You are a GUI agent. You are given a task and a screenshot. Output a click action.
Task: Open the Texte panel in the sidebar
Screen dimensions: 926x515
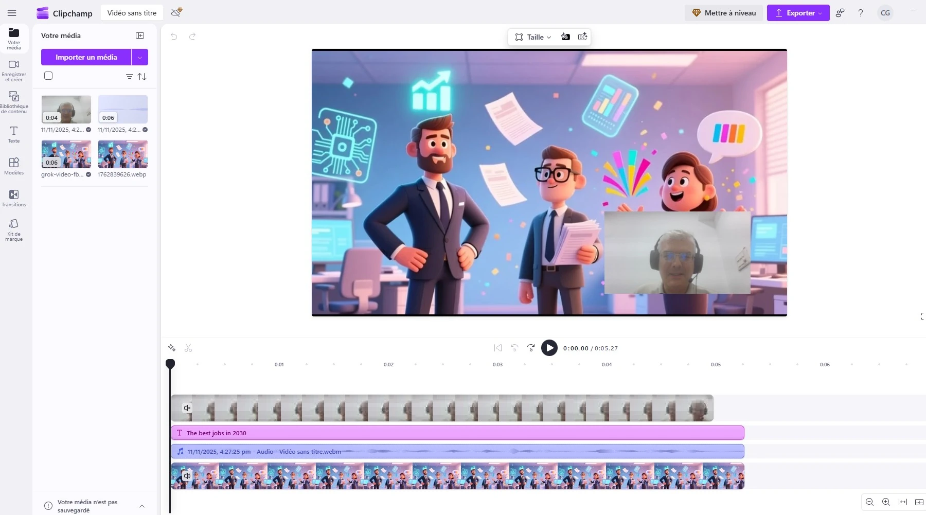[x=13, y=134]
